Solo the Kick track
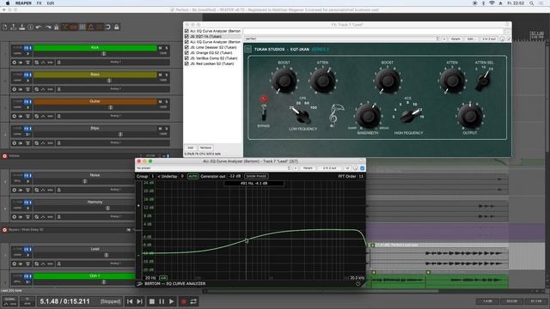This screenshot has height=309, width=550. tap(167, 48)
